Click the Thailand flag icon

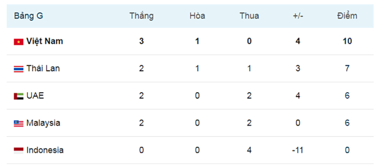tap(19, 69)
